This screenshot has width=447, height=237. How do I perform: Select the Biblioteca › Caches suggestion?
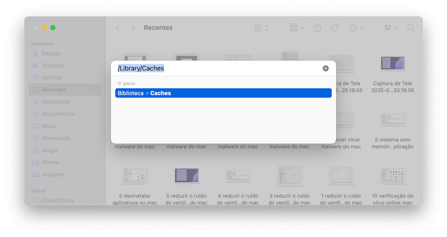(x=223, y=93)
